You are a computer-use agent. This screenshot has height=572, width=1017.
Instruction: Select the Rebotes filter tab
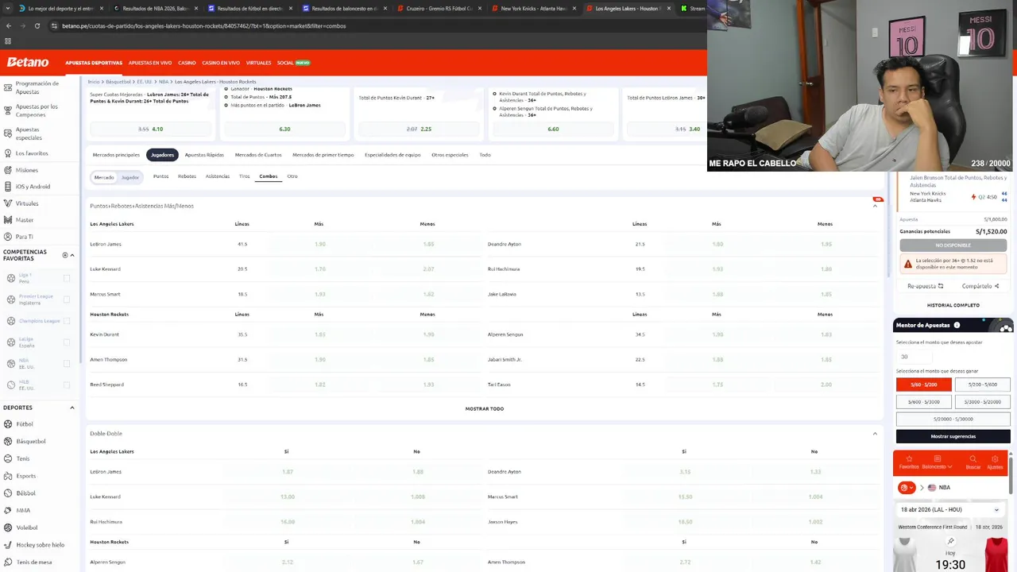click(x=187, y=176)
